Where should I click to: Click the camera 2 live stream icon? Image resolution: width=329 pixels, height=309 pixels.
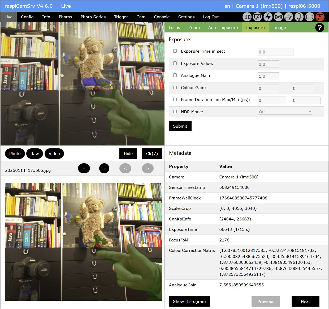257,17
